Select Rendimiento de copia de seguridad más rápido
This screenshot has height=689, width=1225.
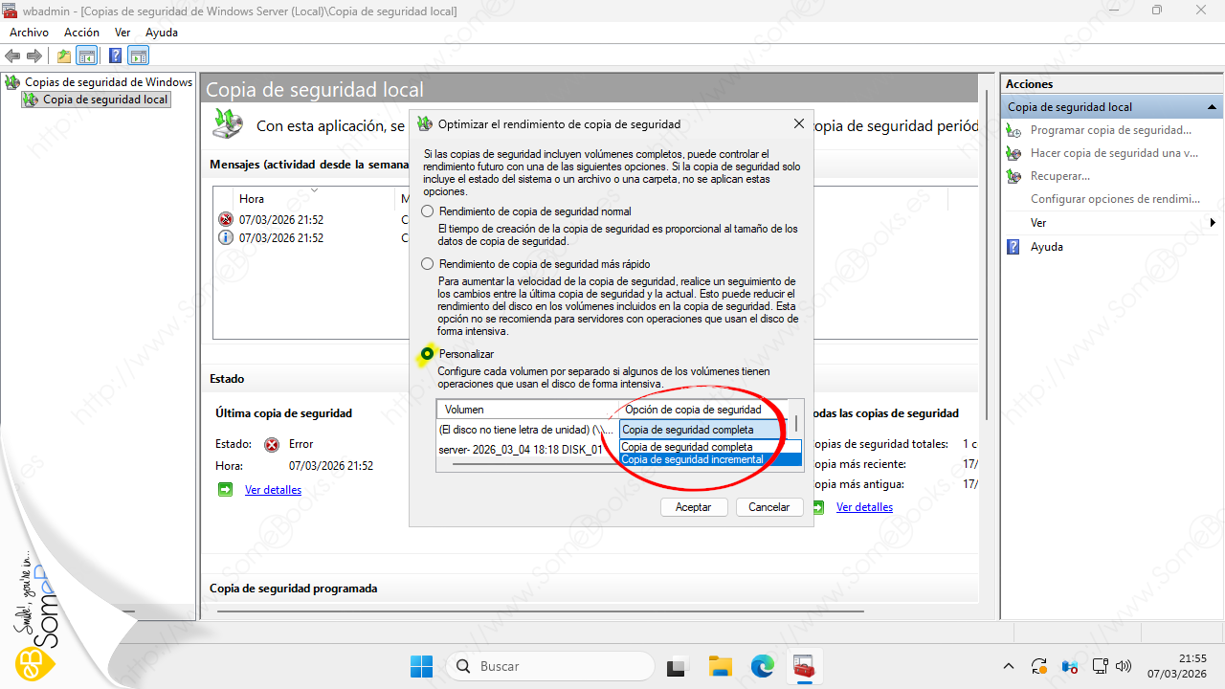tap(428, 264)
